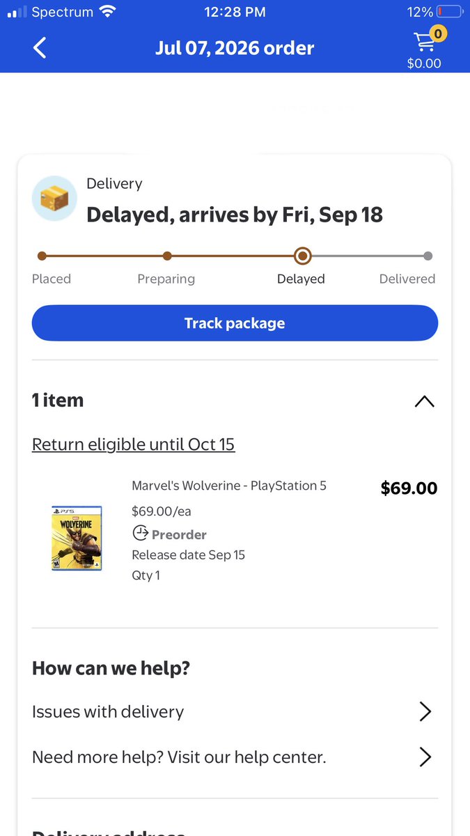Open the shopping cart icon
Screen dimensions: 470x836
pyautogui.click(x=425, y=42)
